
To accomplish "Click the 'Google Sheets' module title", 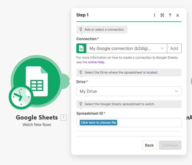I will click(37, 117).
